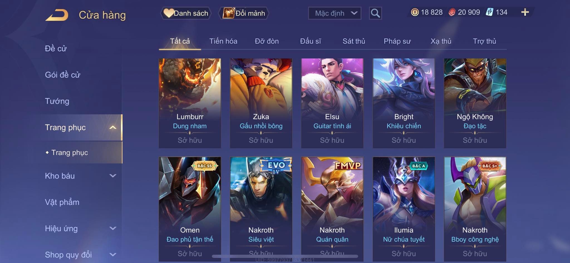Image resolution: width=570 pixels, height=263 pixels.
Task: Open the Mặc định sort dropdown
Action: (x=335, y=13)
